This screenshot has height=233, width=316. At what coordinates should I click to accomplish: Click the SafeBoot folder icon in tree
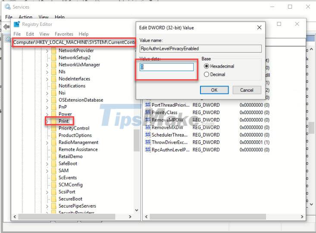pos(53,164)
